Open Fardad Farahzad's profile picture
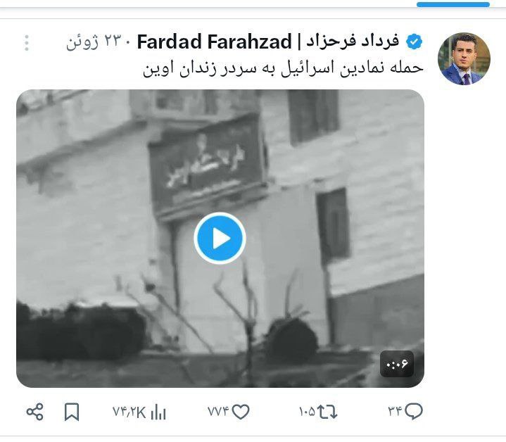Screen dimensions: 506x442 [x=464, y=58]
